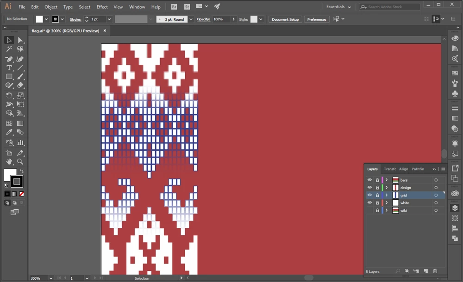Viewport: 463px width, 282px height.
Task: Select the Pen tool
Action: pyautogui.click(x=9, y=59)
